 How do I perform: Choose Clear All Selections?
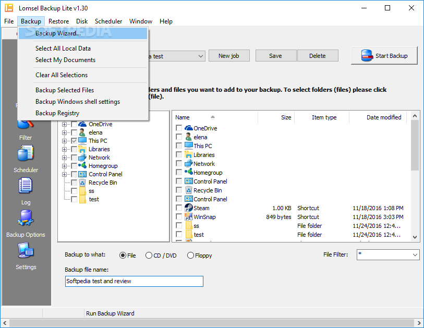click(83, 75)
